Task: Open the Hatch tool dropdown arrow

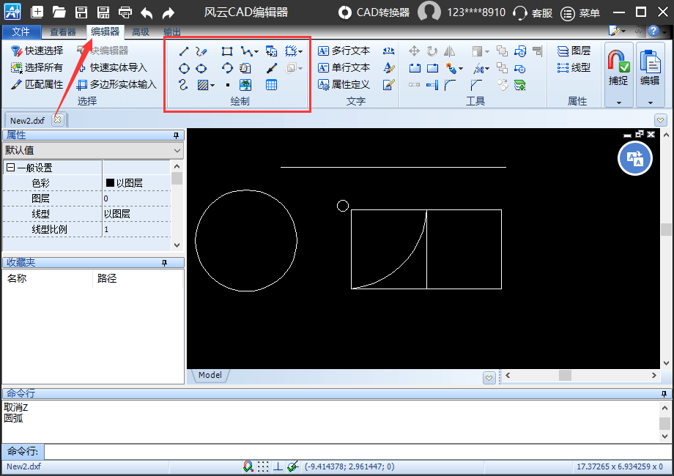Action: 212,86
